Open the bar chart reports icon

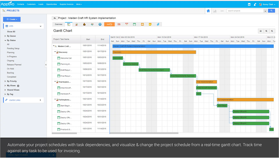215,11
